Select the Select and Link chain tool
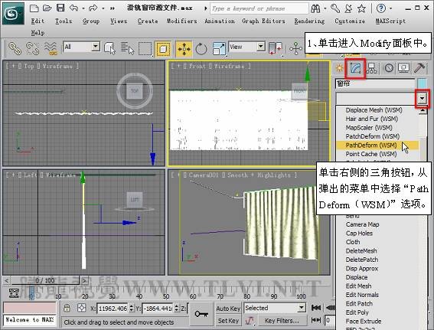434x330 pixels. point(15,48)
